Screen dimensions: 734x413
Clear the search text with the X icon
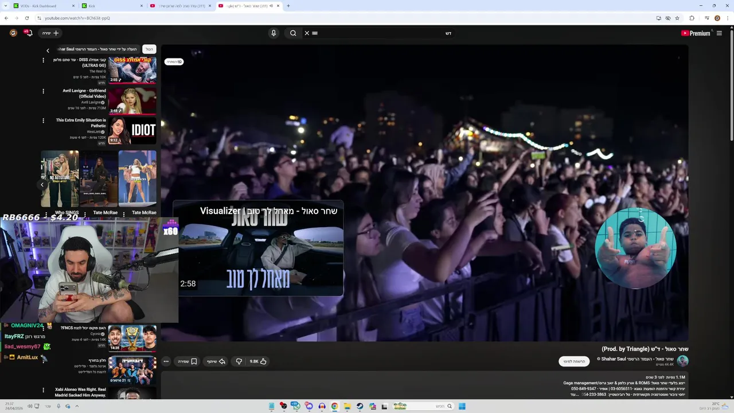[307, 33]
